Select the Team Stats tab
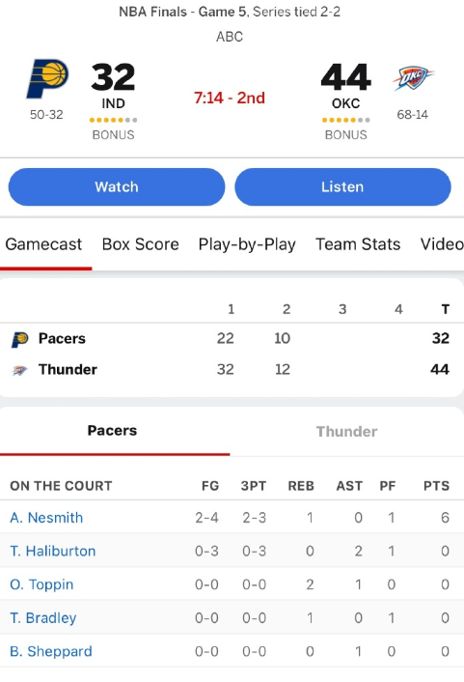 click(358, 244)
